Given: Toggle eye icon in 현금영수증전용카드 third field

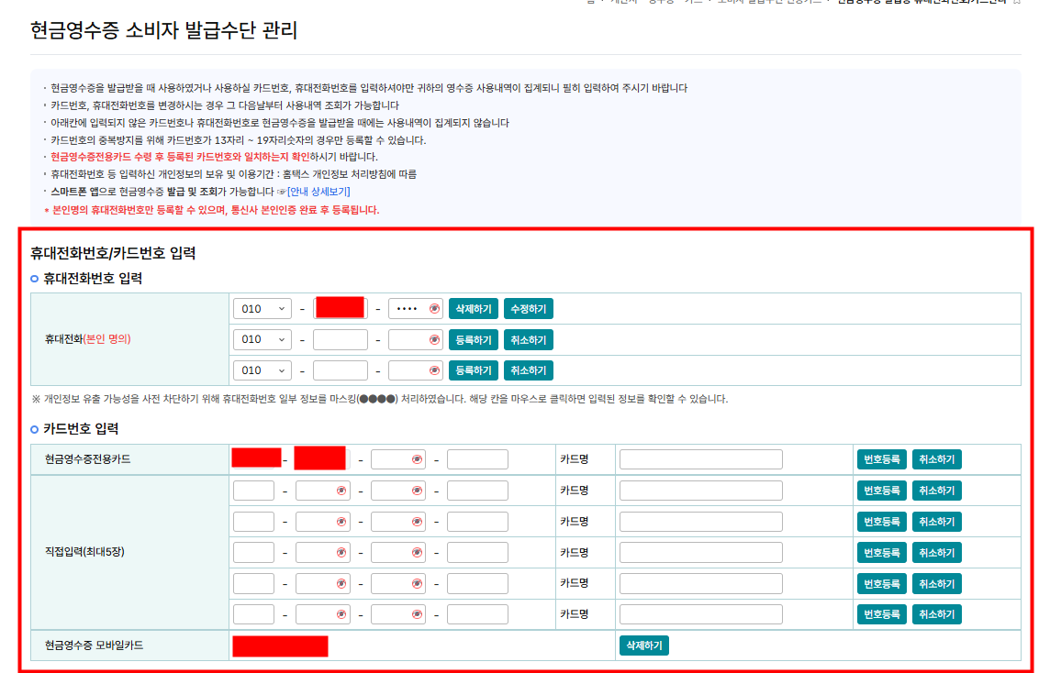Looking at the screenshot, I should (x=418, y=459).
